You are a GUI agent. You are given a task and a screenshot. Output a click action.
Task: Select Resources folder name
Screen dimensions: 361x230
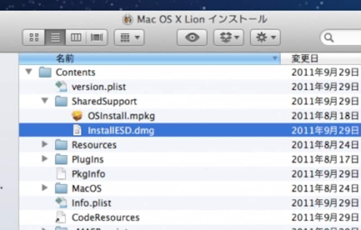tap(94, 145)
